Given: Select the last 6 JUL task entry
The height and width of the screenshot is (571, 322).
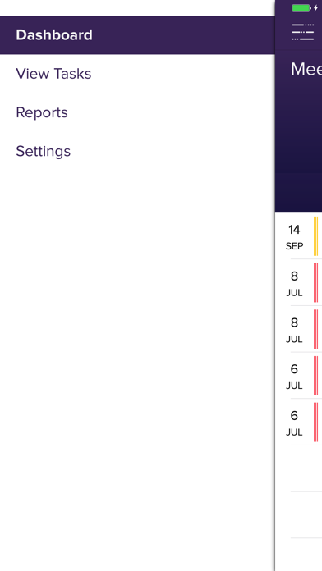Looking at the screenshot, I should 299,423.
